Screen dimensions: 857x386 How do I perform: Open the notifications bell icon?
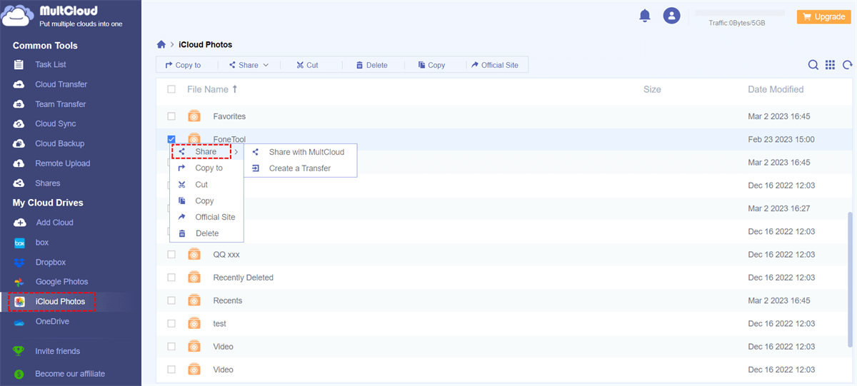click(645, 16)
